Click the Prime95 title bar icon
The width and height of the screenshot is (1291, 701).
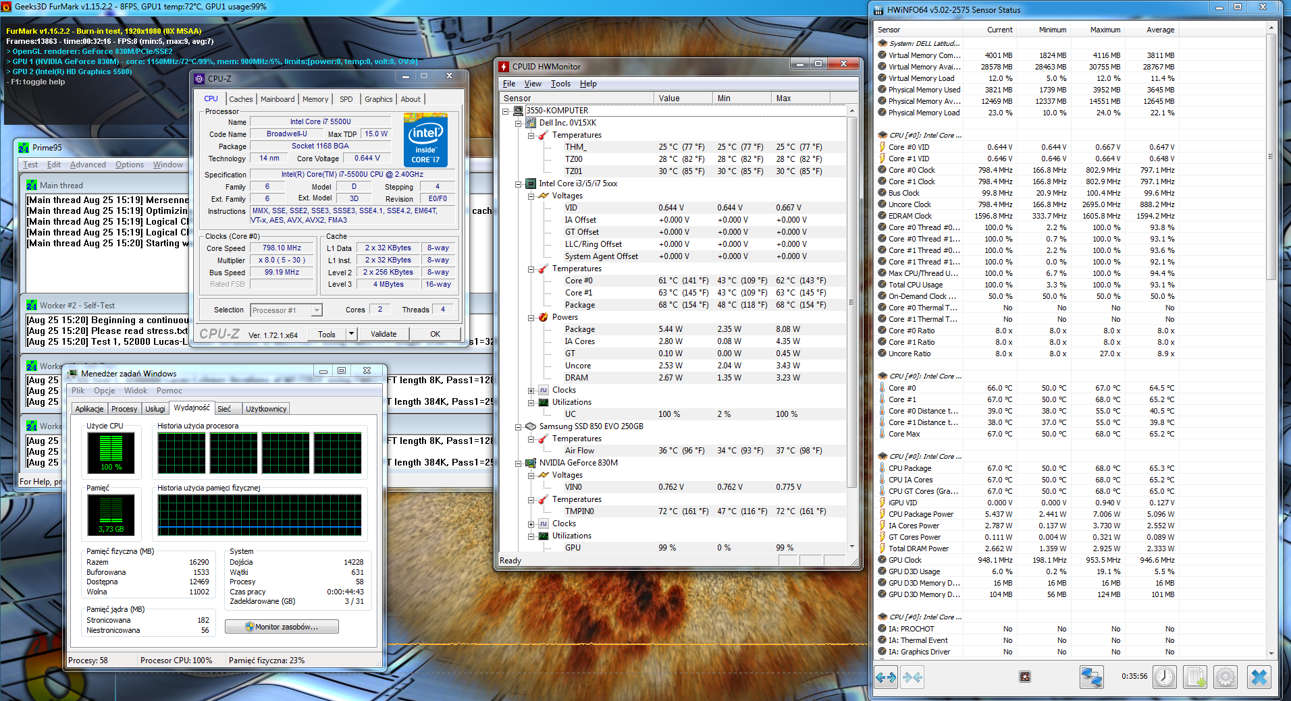point(24,148)
